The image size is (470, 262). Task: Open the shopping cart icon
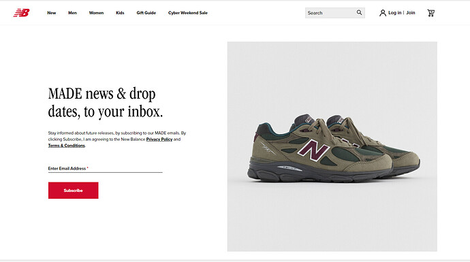[x=431, y=13]
